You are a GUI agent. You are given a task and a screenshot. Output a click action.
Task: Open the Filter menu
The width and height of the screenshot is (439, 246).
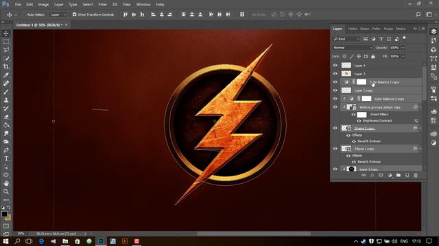(x=102, y=5)
